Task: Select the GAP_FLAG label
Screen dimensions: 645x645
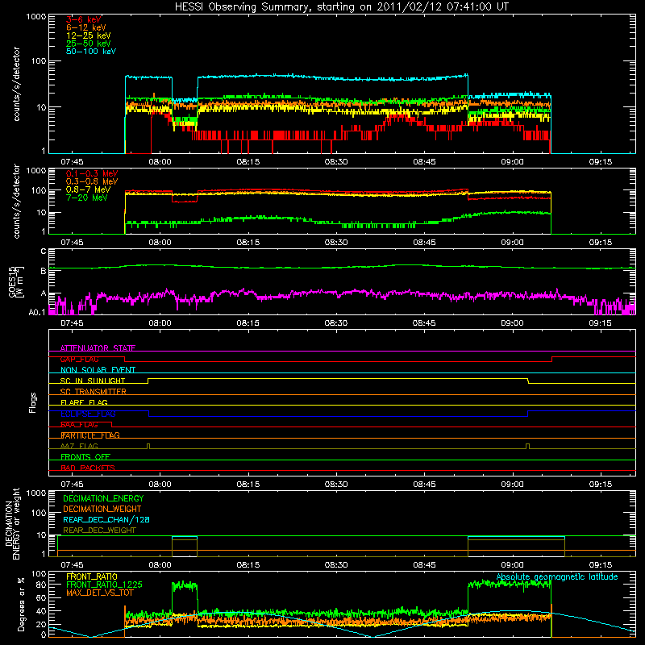Action: click(x=79, y=359)
